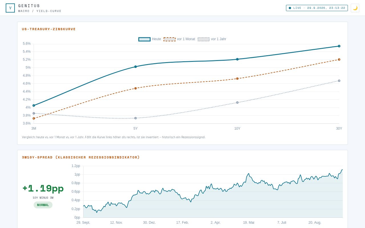Click the vor 1 Jahr dotted swatch

pyautogui.click(x=204, y=39)
